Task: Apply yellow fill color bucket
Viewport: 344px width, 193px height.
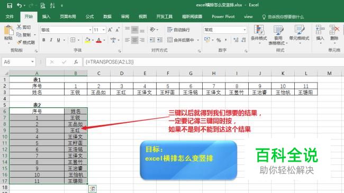Action: [x=87, y=40]
